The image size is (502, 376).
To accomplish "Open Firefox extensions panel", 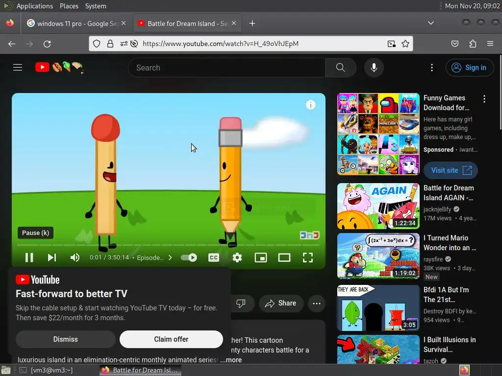I will pyautogui.click(x=473, y=44).
